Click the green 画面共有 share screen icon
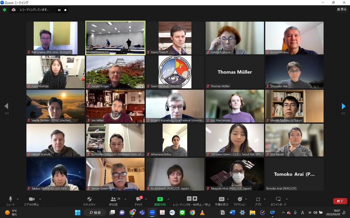 (x=160, y=199)
